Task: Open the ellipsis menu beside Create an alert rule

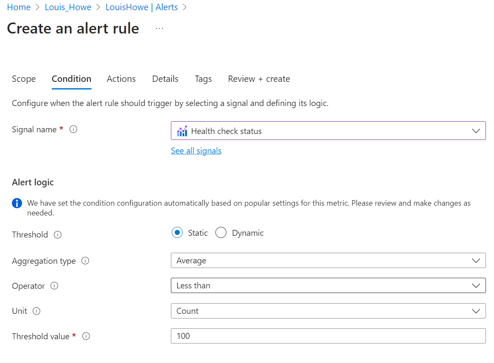Action: pos(159,28)
